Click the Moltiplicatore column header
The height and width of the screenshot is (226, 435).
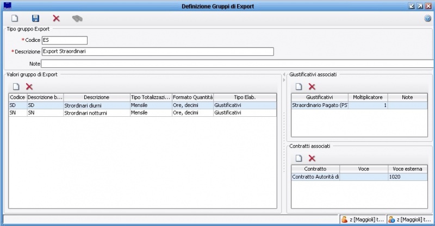(x=367, y=97)
